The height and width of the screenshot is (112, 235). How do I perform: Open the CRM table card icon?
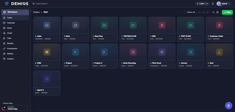[47, 52]
